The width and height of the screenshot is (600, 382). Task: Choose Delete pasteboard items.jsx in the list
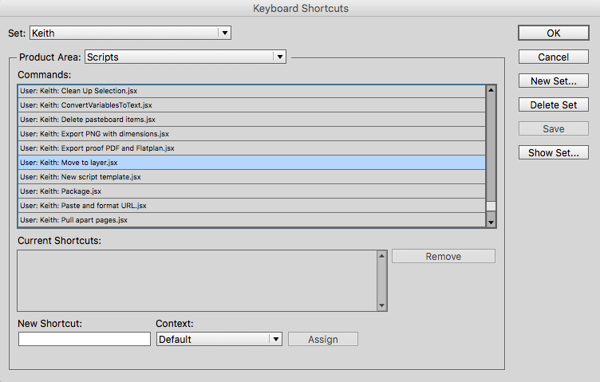(x=252, y=120)
